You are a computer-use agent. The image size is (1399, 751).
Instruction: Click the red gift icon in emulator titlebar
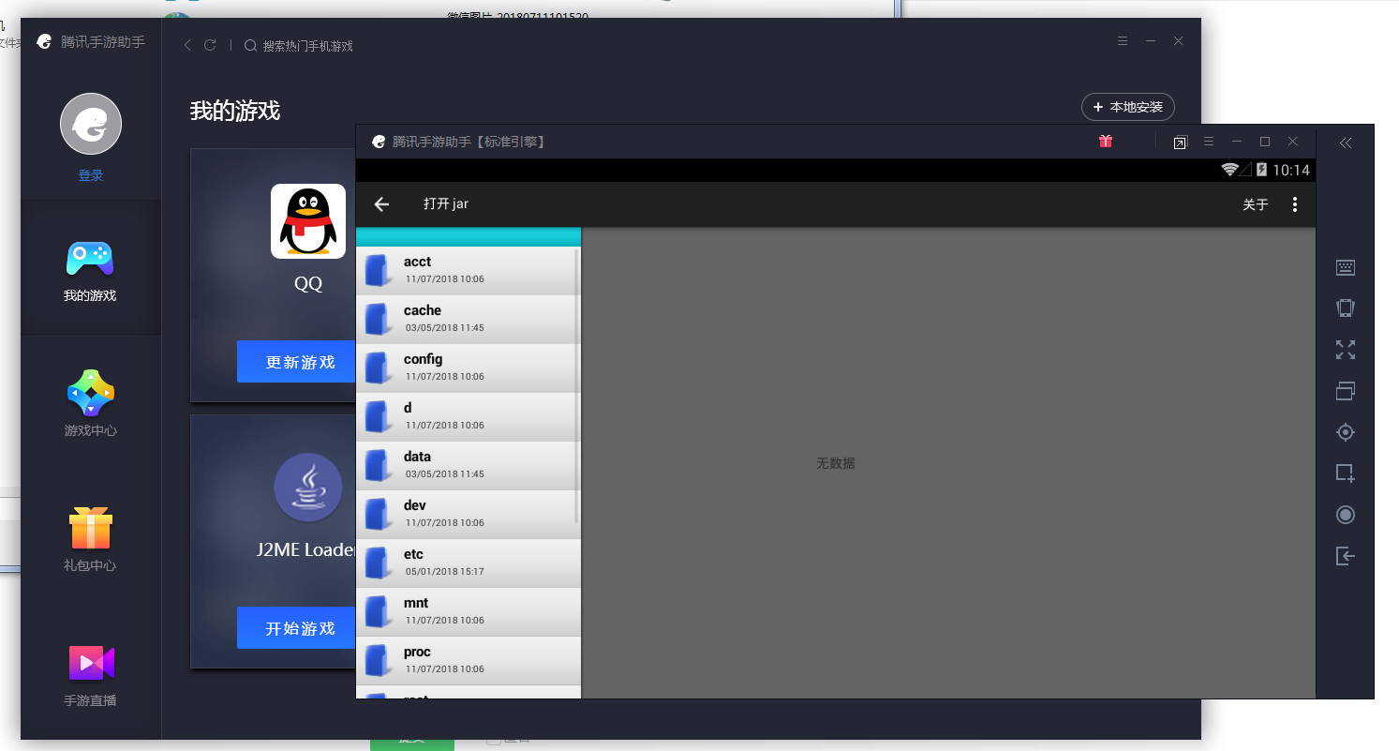(1106, 142)
